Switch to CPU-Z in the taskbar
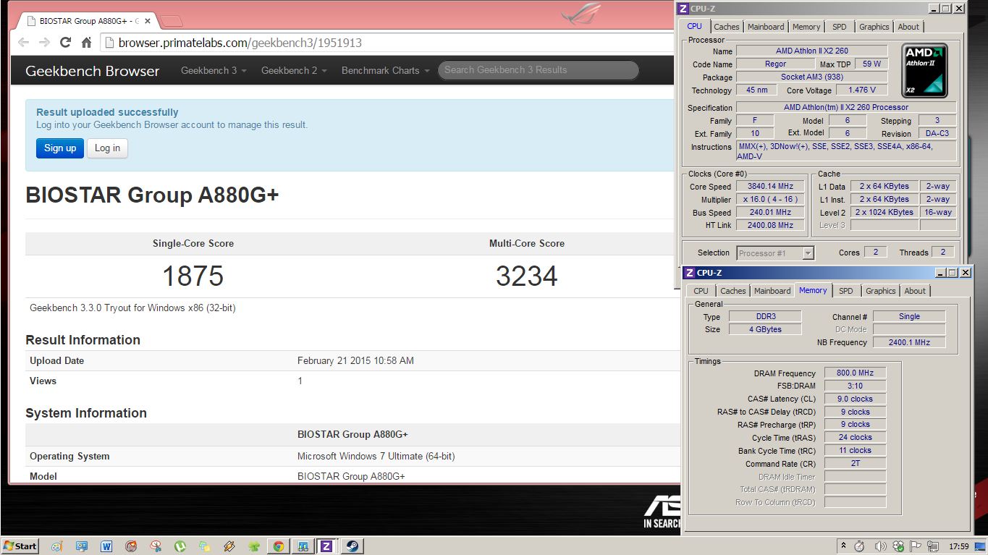Viewport: 988px width, 555px height. point(326,546)
